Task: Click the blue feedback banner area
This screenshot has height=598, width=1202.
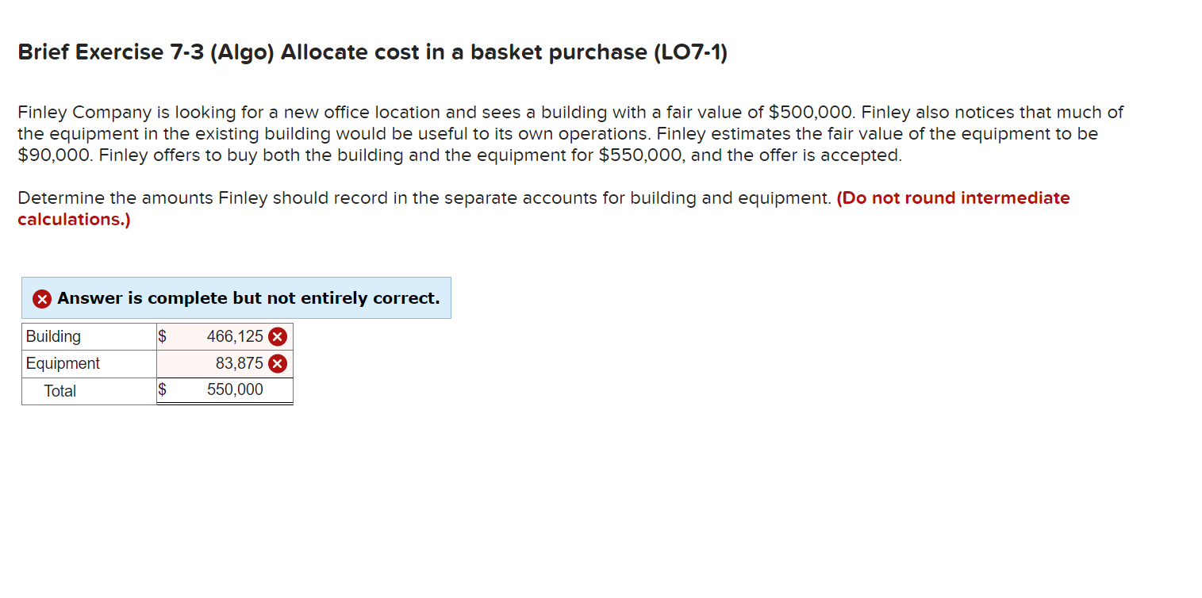Action: coord(236,298)
